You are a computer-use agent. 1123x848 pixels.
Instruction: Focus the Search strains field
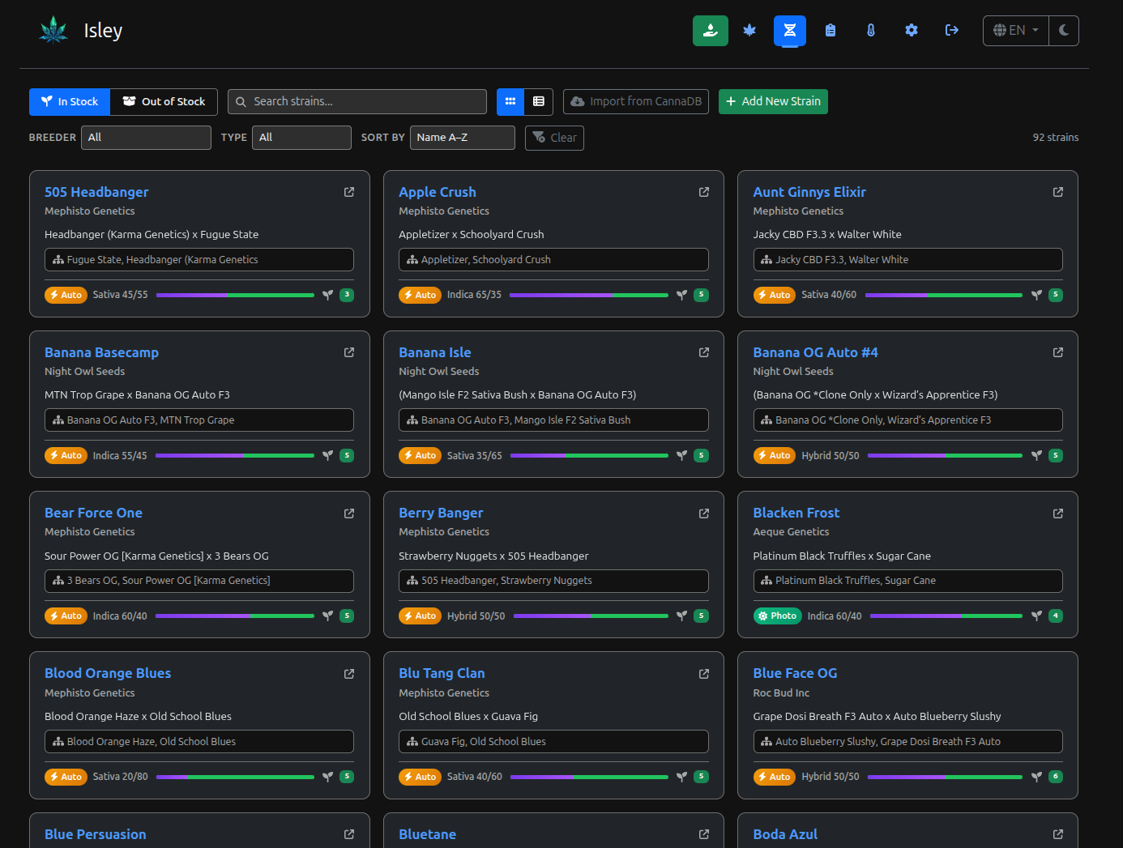pyautogui.click(x=357, y=102)
